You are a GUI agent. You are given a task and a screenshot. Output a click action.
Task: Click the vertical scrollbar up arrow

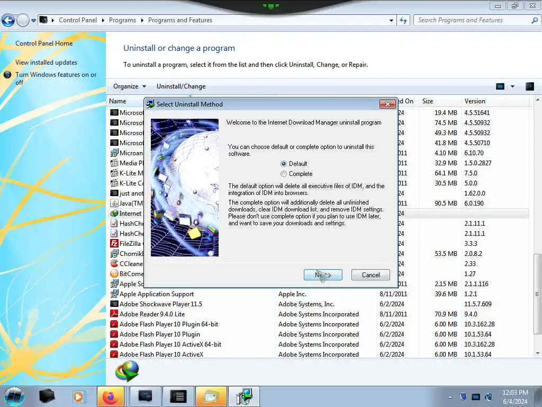[x=538, y=100]
